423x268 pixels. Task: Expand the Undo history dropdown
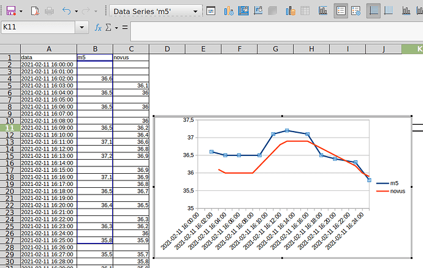click(77, 11)
